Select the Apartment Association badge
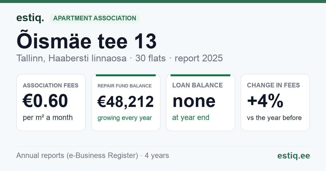The image size is (326, 171). coord(95,18)
